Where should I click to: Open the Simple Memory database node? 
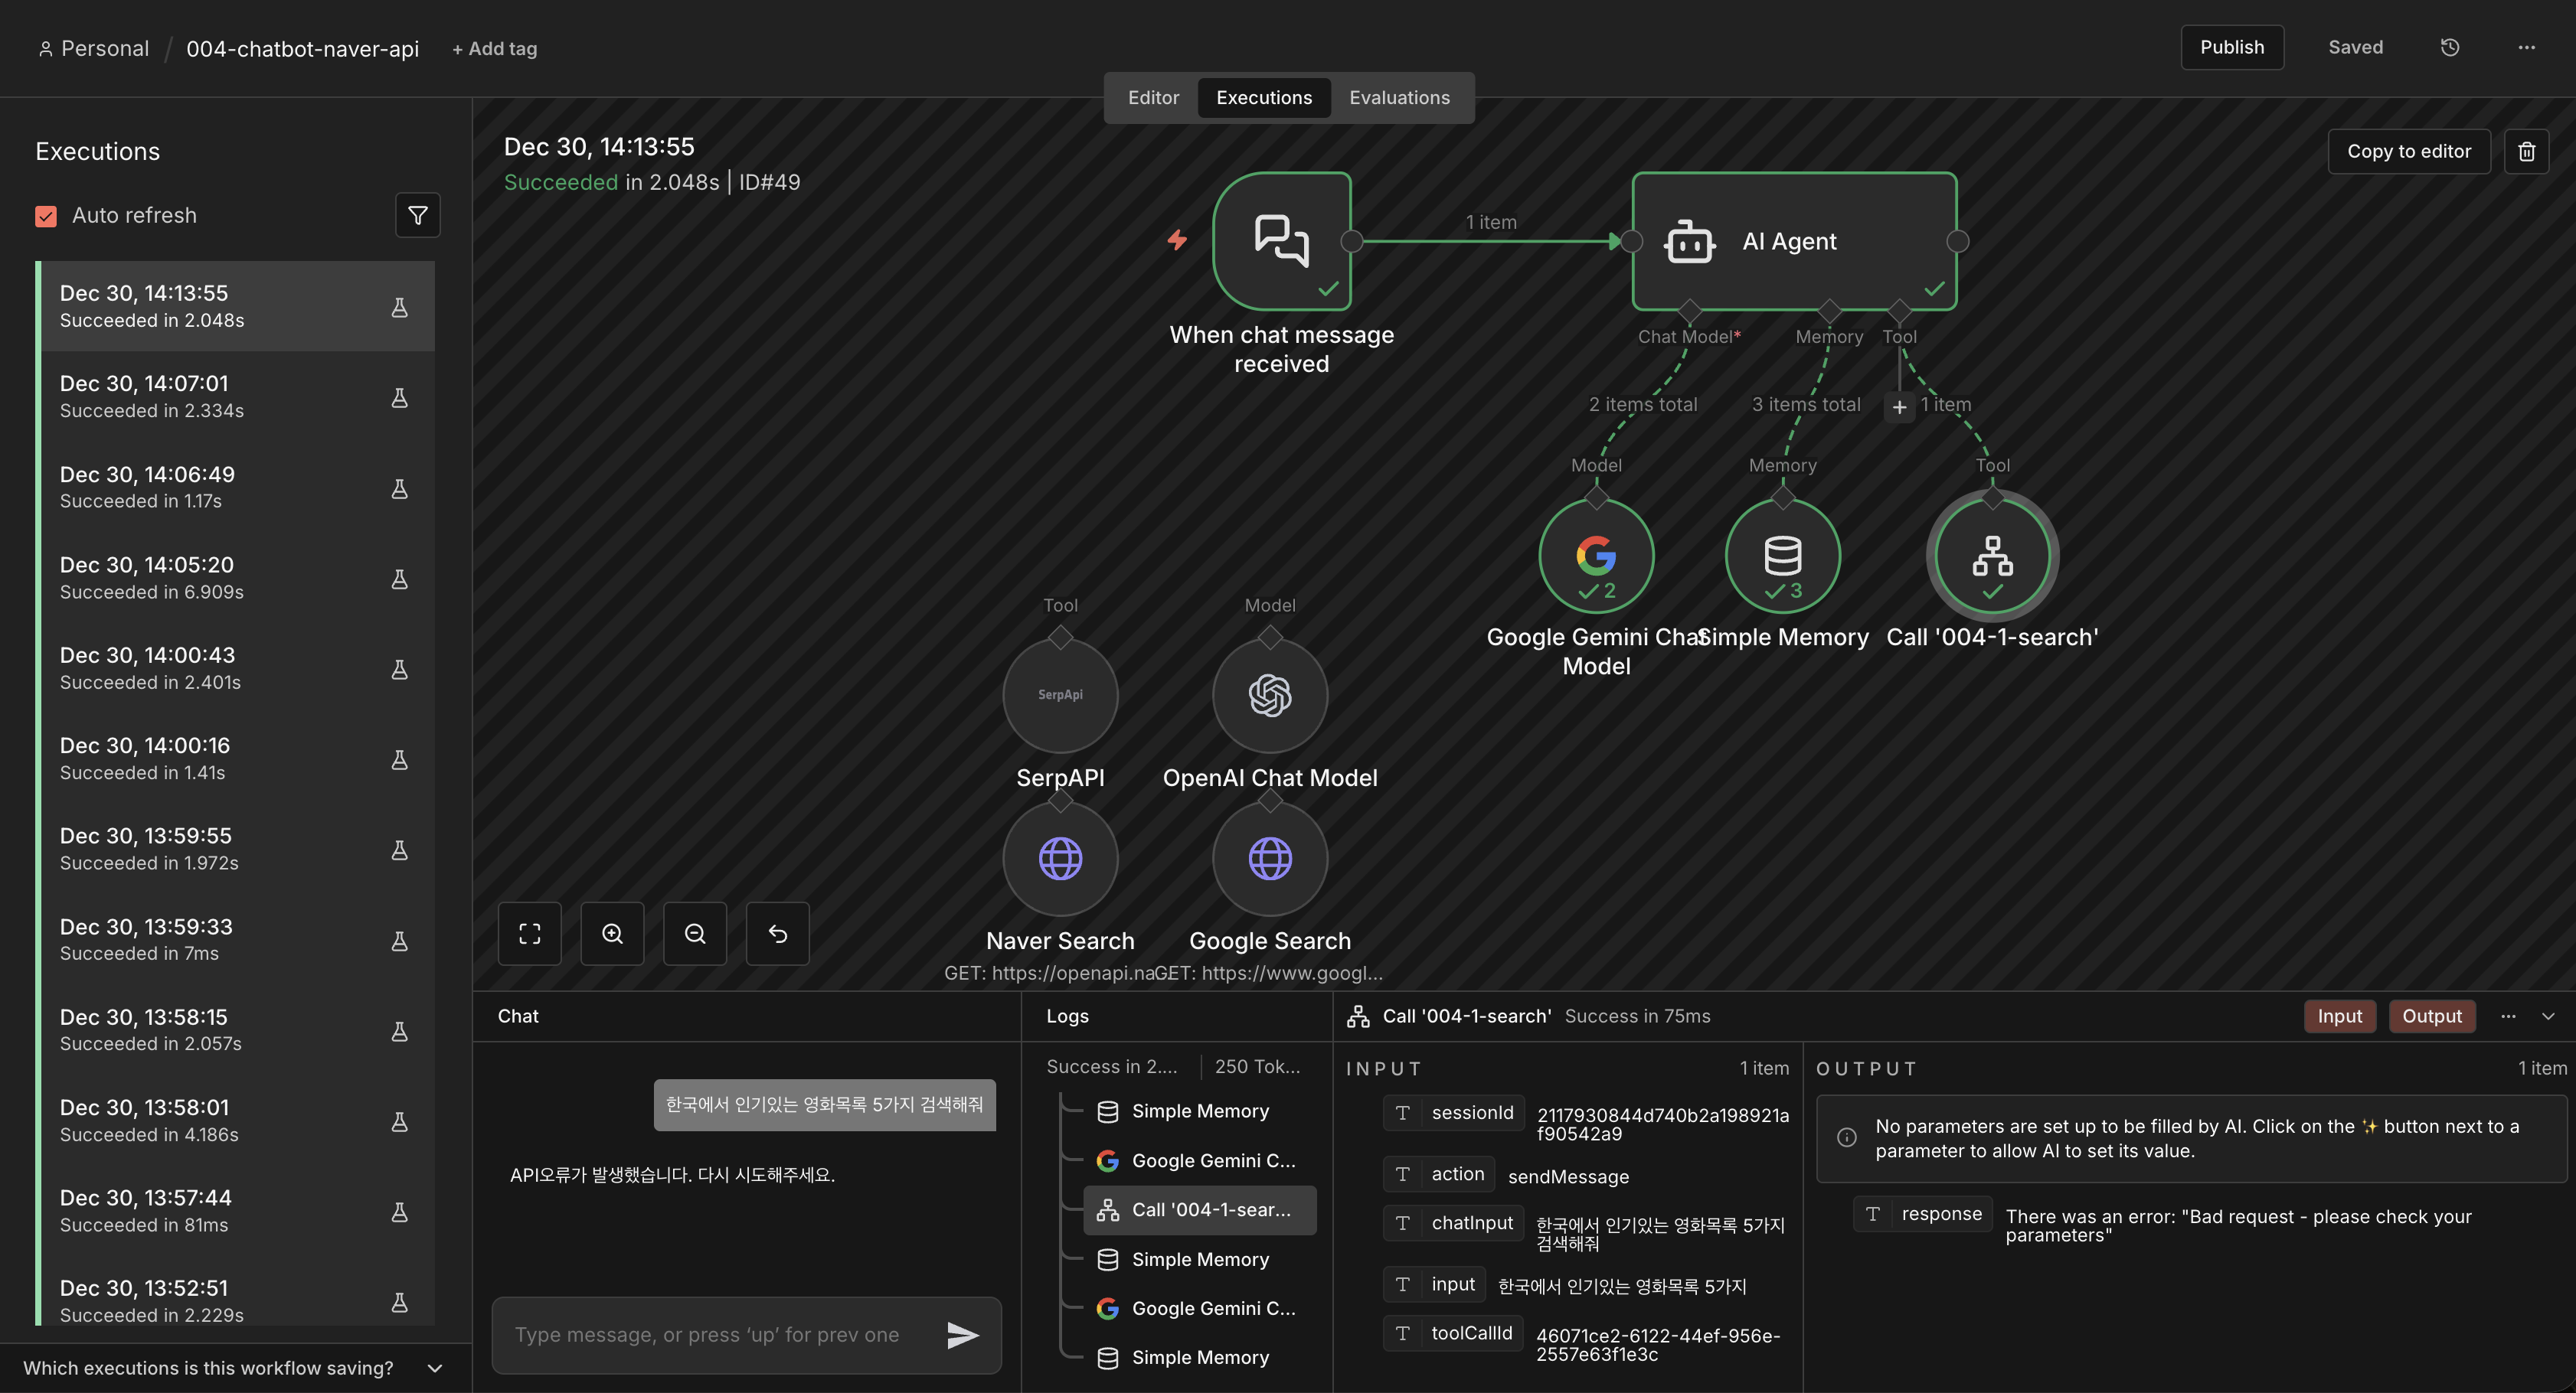(x=1782, y=556)
